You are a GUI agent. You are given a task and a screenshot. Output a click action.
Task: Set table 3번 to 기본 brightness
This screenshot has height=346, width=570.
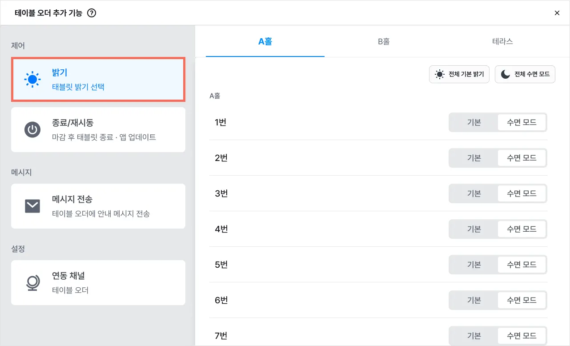coord(474,193)
